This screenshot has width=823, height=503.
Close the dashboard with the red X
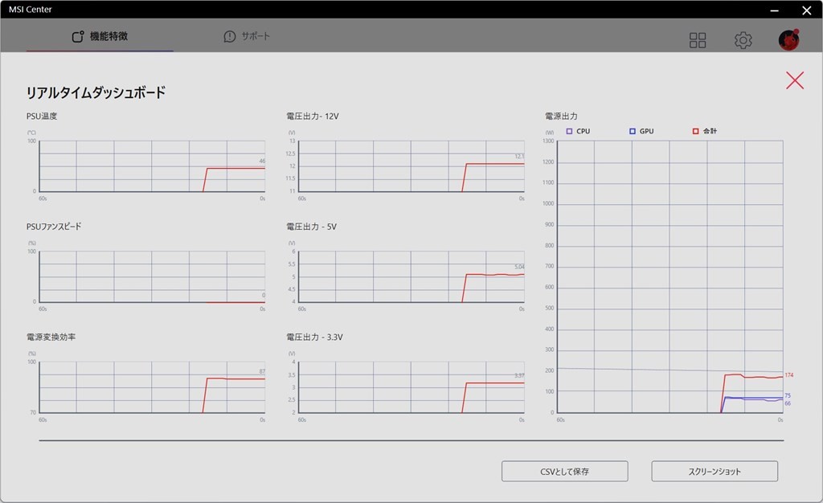pyautogui.click(x=795, y=80)
